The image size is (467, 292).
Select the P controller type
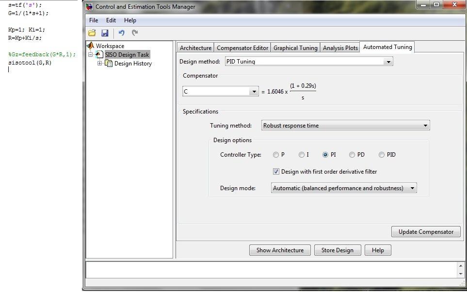276,155
